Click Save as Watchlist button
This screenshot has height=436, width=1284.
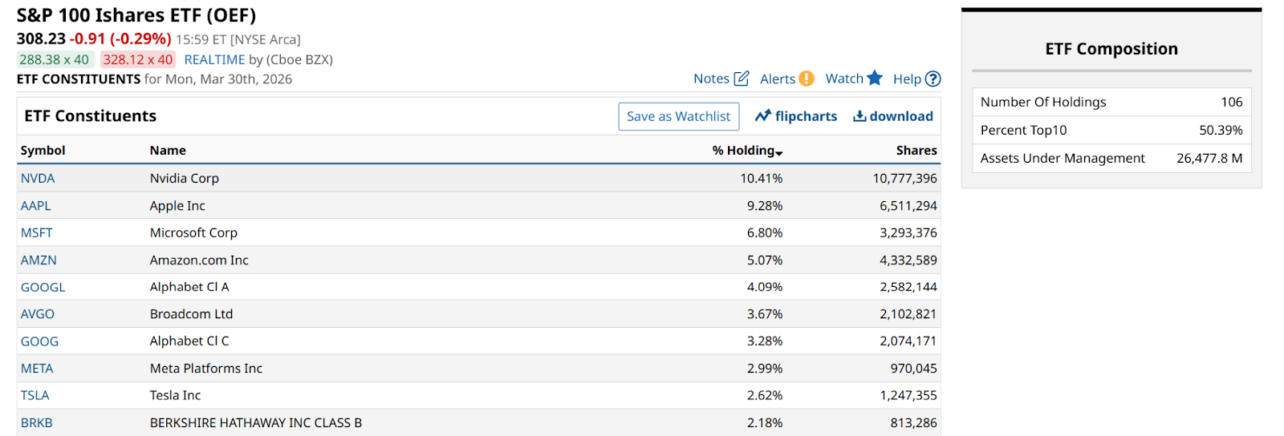678,116
